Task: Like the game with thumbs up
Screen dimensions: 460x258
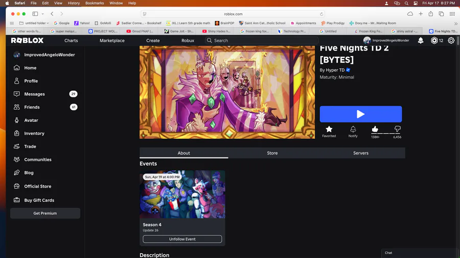Action: (375, 129)
